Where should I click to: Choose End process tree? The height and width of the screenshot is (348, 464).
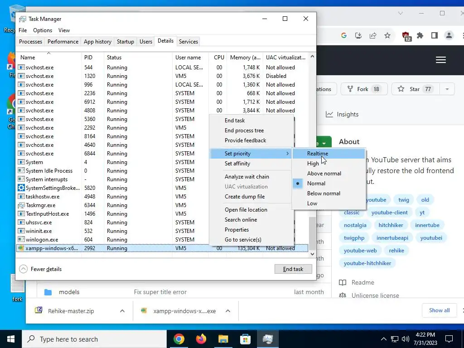(x=251, y=130)
